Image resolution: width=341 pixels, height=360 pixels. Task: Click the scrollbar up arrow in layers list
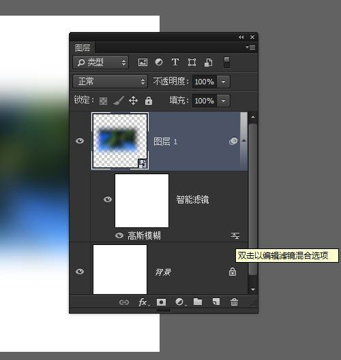tap(253, 117)
